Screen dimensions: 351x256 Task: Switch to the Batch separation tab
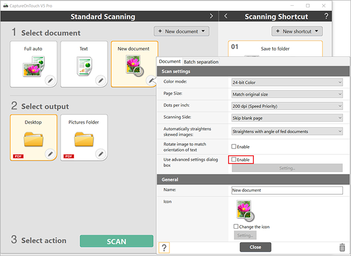[x=201, y=62]
